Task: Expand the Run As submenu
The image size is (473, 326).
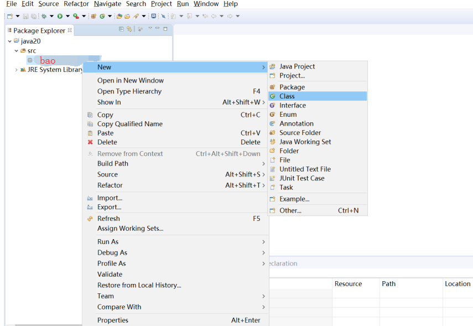Action: 175,242
